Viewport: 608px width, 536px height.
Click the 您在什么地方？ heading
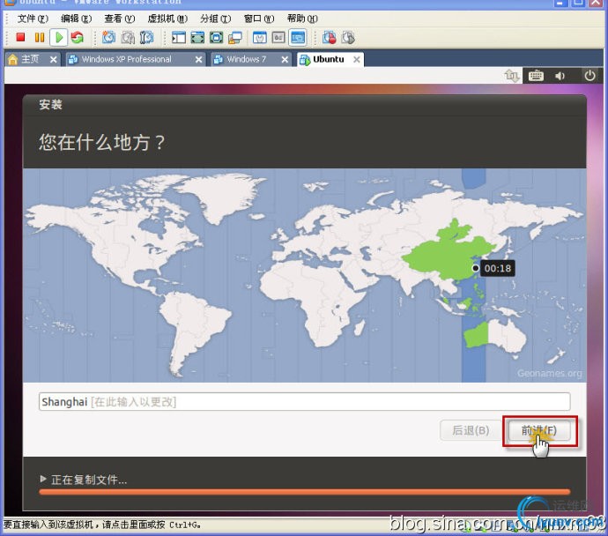pyautogui.click(x=101, y=142)
